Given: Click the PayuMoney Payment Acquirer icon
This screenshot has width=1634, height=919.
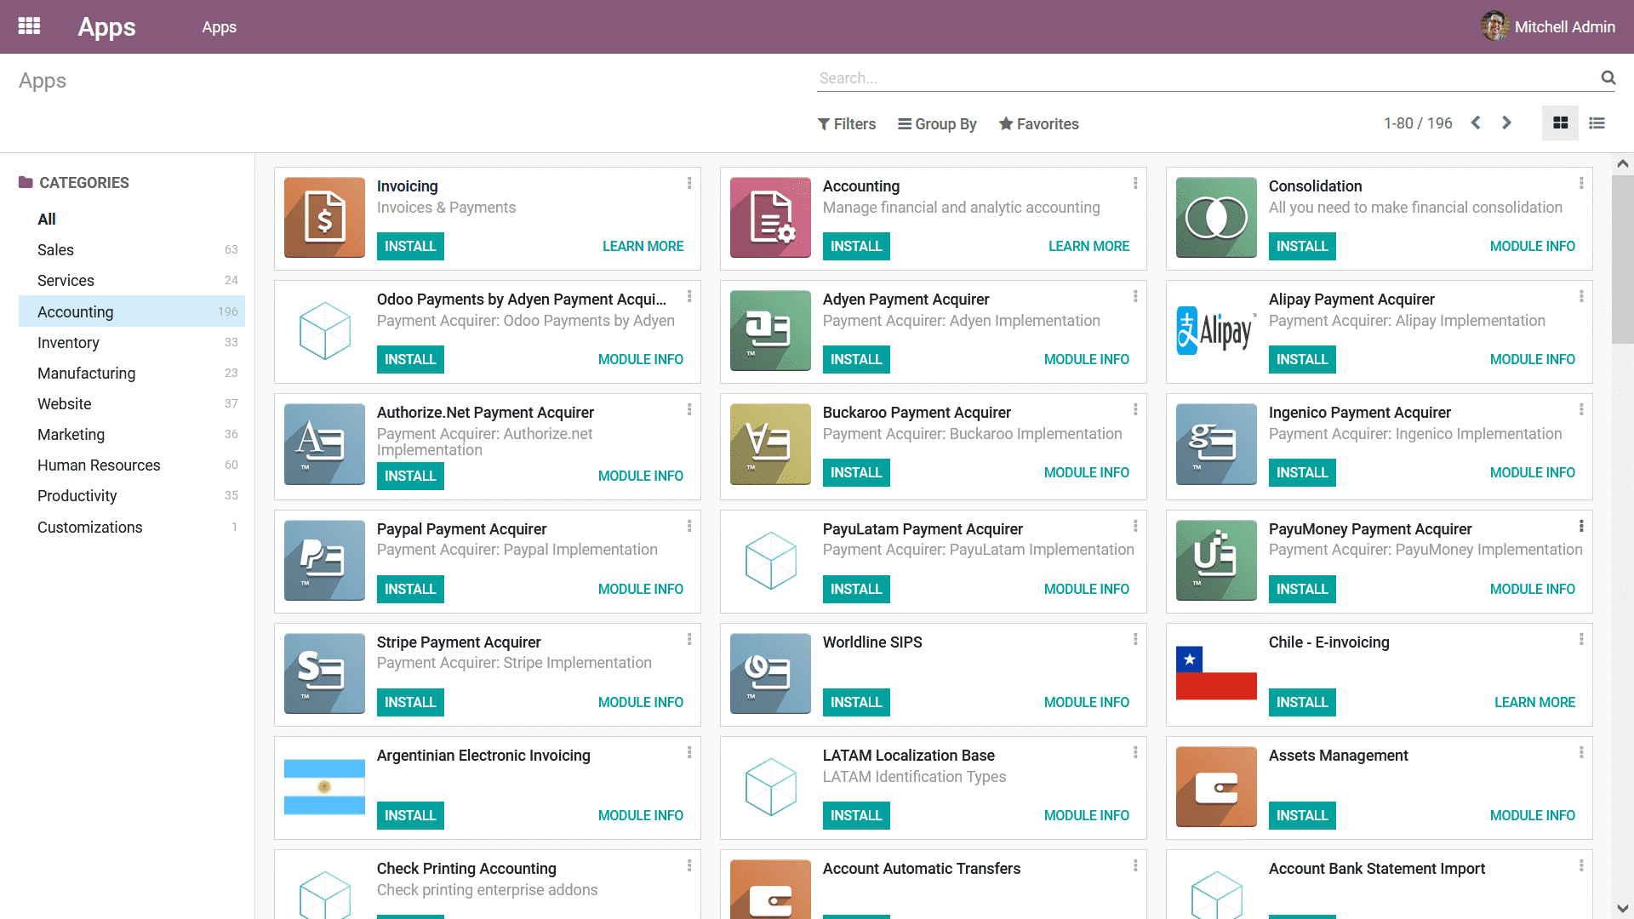Looking at the screenshot, I should point(1216,561).
